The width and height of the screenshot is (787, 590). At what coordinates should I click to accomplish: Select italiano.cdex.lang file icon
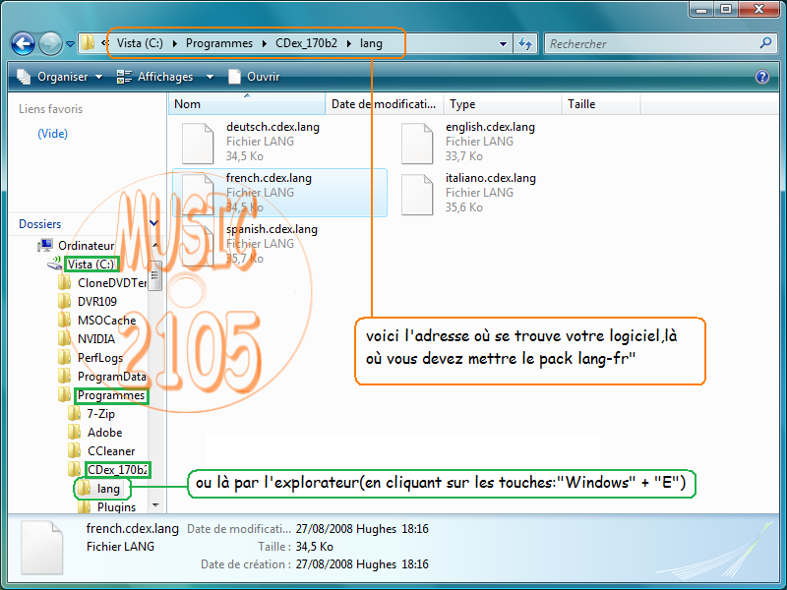point(417,195)
